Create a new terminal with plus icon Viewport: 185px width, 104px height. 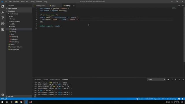[x=168, y=80]
